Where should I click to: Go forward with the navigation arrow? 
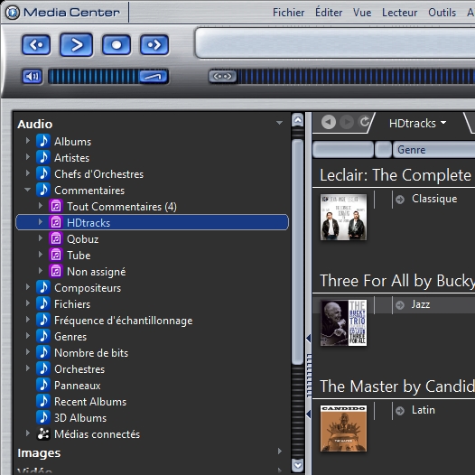pyautogui.click(x=347, y=122)
